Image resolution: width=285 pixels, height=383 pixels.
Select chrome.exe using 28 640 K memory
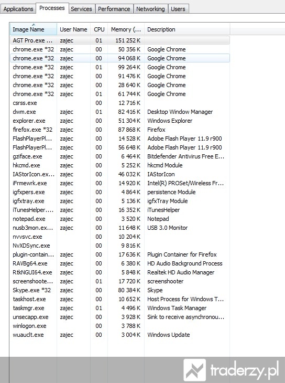click(x=120, y=85)
